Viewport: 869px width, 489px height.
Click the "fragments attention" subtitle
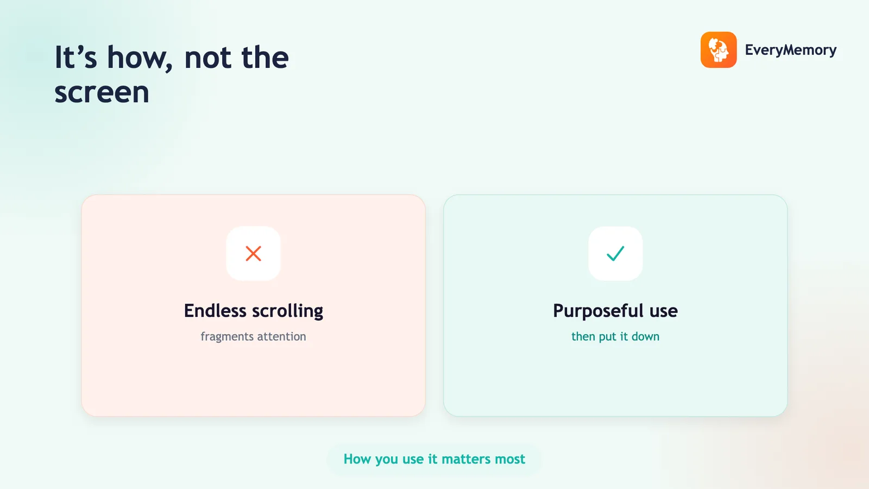point(253,337)
